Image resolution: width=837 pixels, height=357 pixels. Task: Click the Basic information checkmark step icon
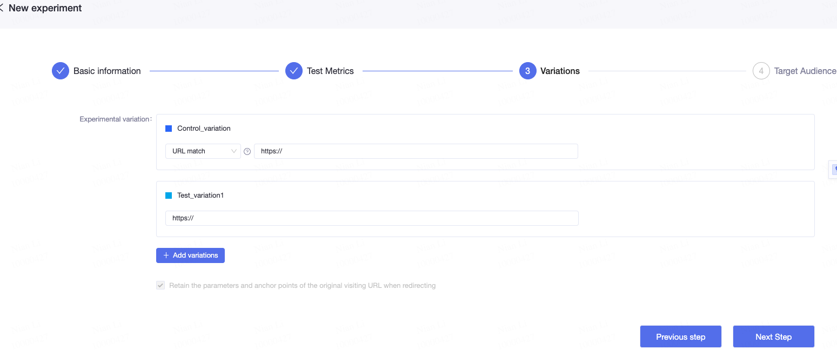pos(61,71)
